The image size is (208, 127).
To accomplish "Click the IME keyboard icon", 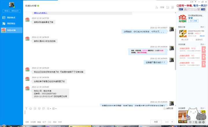I will click(200, 122).
